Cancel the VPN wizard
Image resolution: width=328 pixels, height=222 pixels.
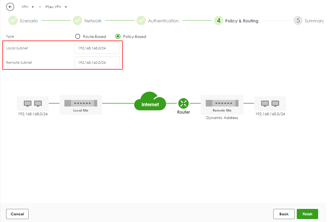(x=17, y=214)
